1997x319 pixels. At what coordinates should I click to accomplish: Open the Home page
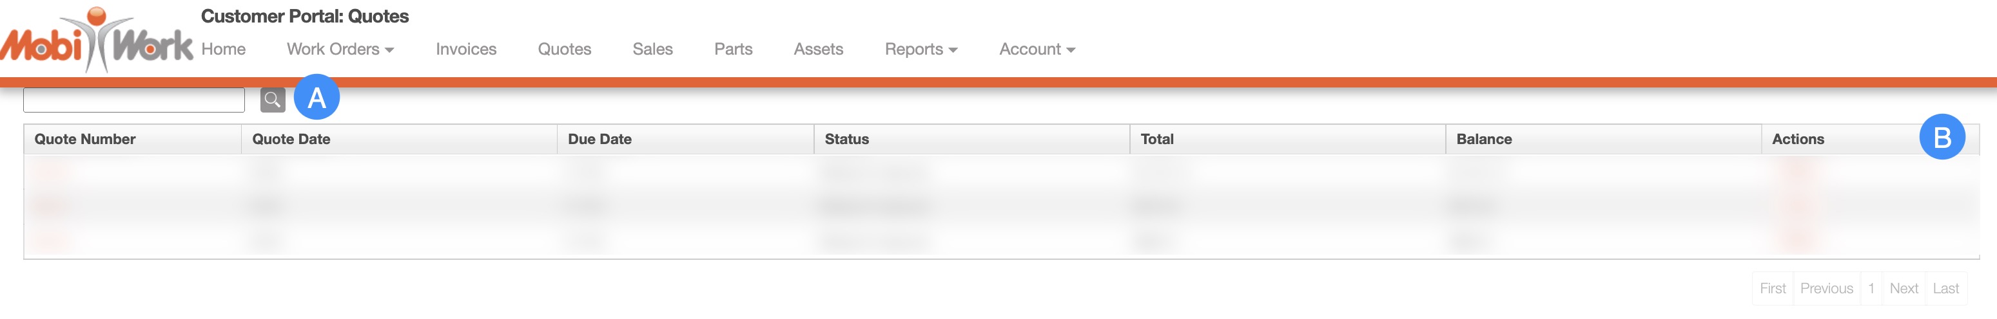[223, 49]
